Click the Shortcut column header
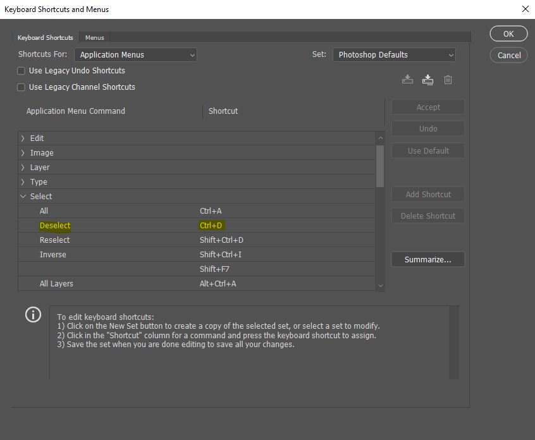Viewport: 535px width, 440px height. (x=223, y=111)
